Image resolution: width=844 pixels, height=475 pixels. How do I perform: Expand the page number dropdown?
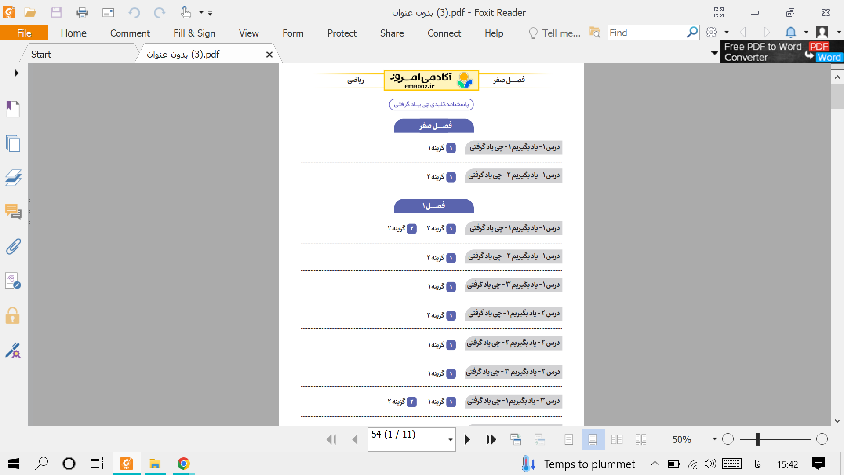[x=451, y=439]
